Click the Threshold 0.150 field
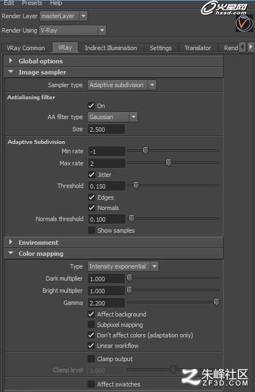 107,186
